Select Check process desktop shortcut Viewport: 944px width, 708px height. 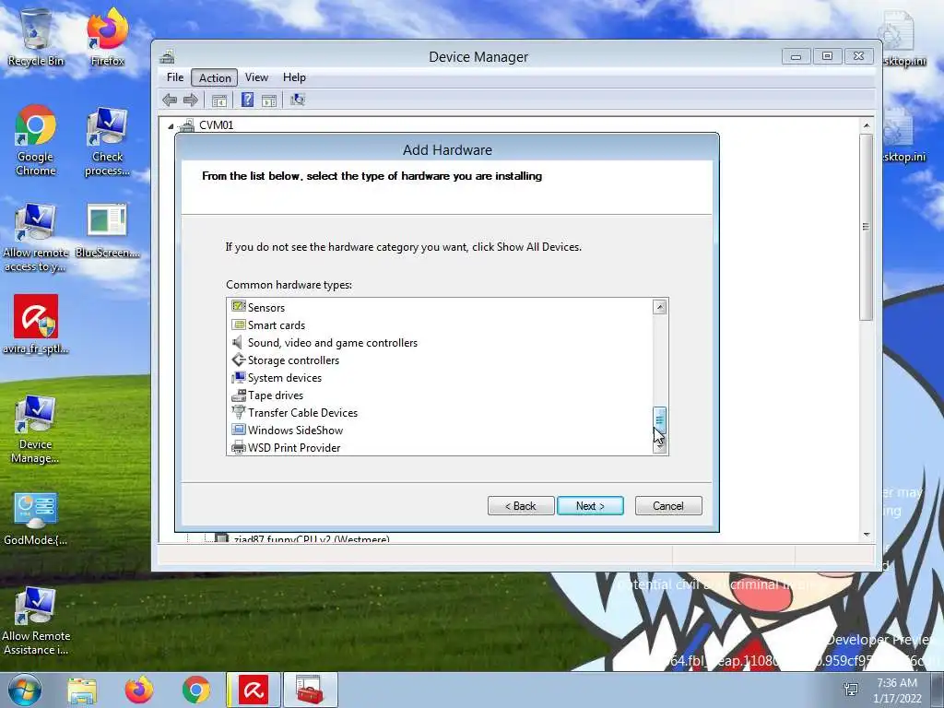click(x=107, y=140)
